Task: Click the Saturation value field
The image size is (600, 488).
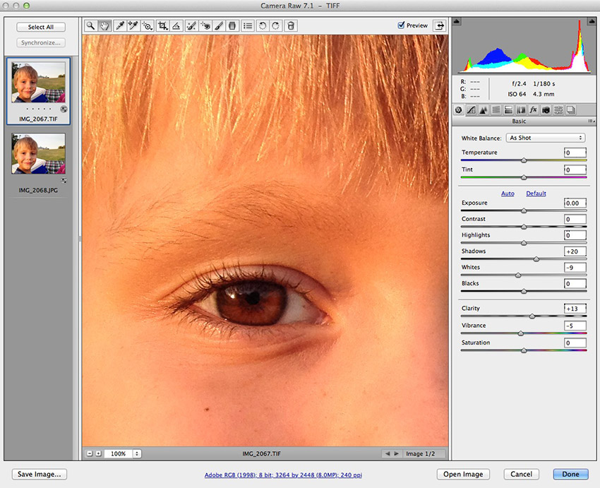Action: 575,343
